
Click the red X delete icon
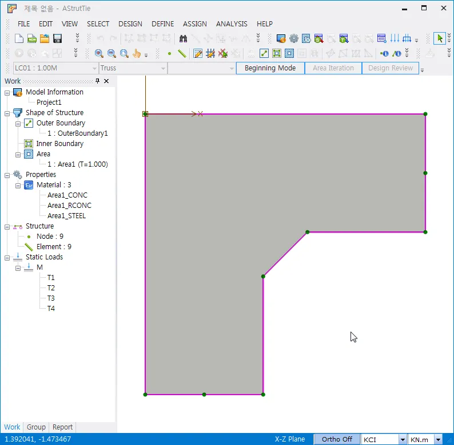(223, 53)
